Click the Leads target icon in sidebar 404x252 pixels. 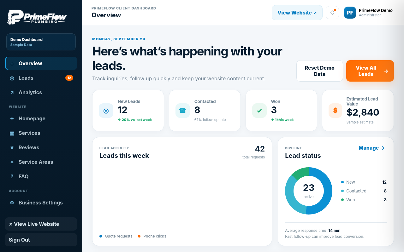[x=12, y=78]
